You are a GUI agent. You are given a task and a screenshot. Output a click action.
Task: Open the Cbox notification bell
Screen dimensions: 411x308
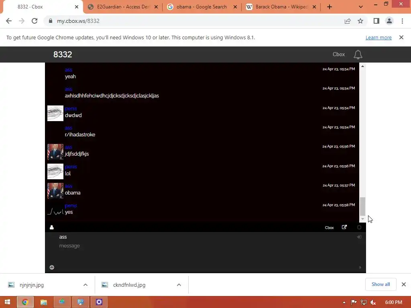tap(358, 55)
